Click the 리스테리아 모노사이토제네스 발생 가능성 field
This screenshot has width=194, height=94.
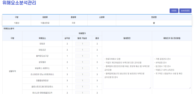[x=83, y=74]
